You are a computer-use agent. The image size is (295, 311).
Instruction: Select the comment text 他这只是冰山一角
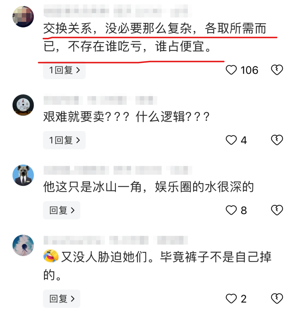pos(92,187)
